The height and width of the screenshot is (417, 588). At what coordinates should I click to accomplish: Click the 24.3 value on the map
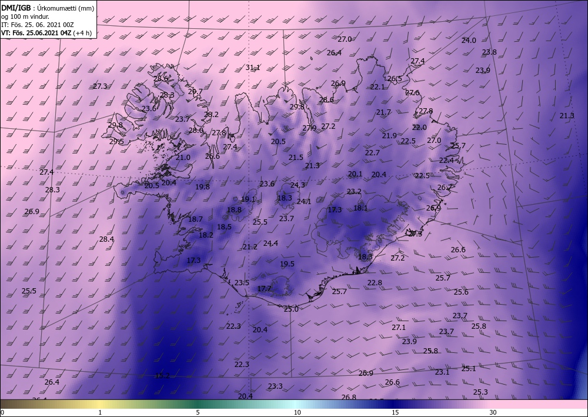298,185
